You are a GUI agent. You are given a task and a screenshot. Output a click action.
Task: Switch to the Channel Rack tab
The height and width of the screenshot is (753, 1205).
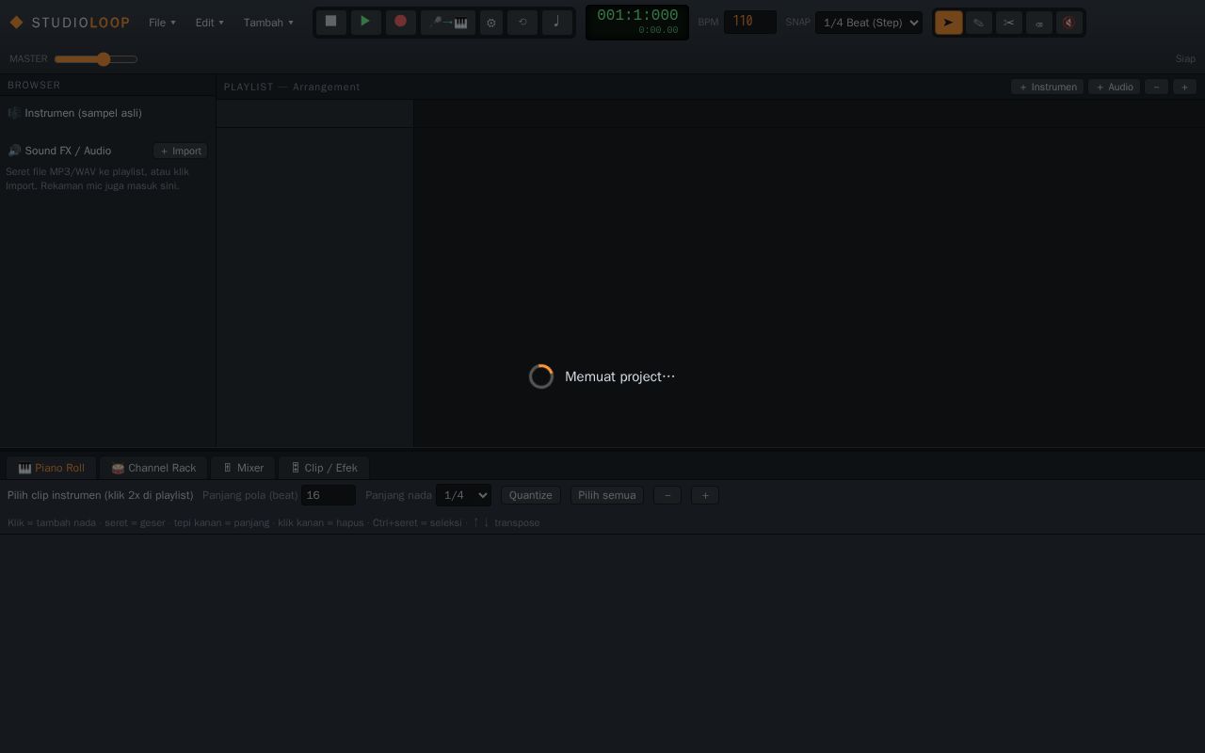click(x=153, y=468)
